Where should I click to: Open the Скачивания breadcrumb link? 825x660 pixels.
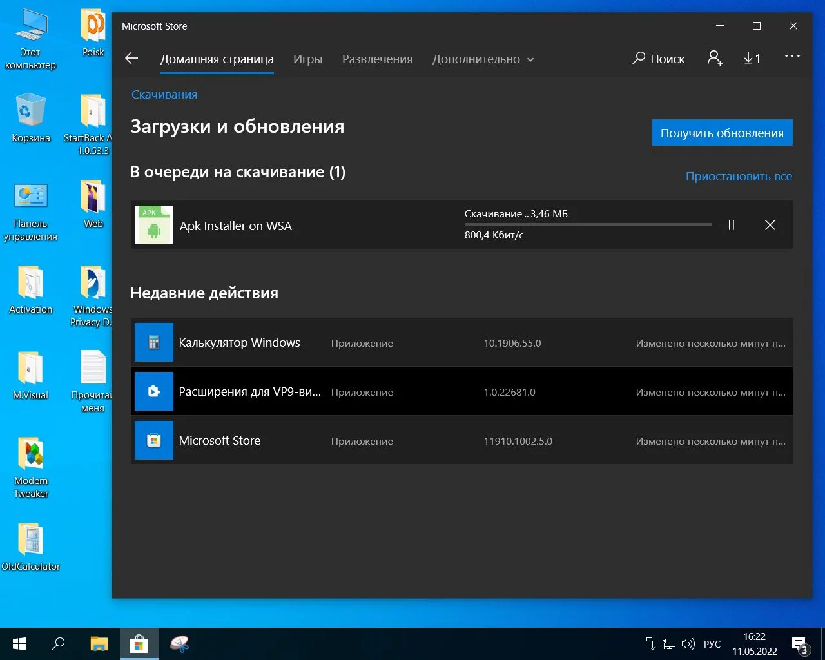pos(164,95)
